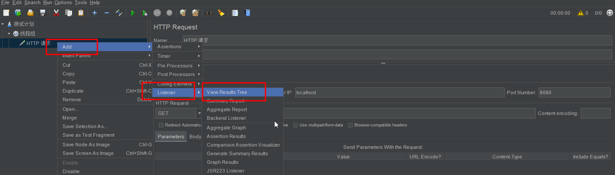Collapse the 线程组 tree node
Viewport: 615px width, 175px height.
(9, 34)
